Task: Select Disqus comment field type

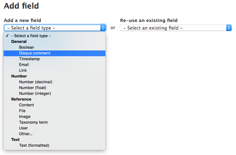Action: 54,53
